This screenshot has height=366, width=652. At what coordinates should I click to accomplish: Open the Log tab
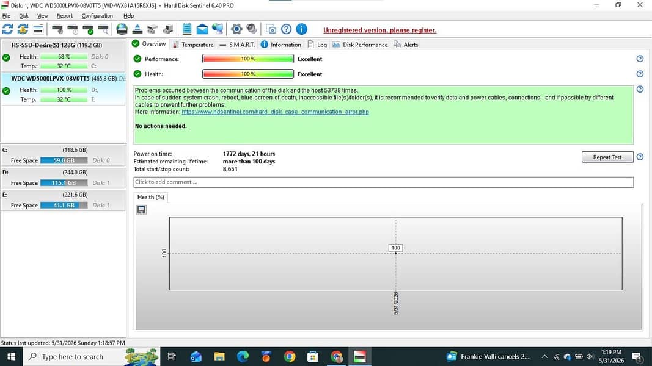point(317,45)
